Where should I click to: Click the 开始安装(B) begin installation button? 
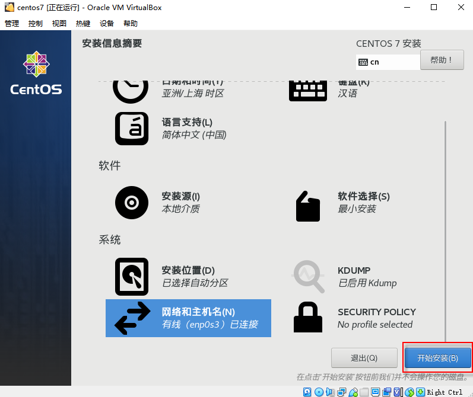pos(438,358)
